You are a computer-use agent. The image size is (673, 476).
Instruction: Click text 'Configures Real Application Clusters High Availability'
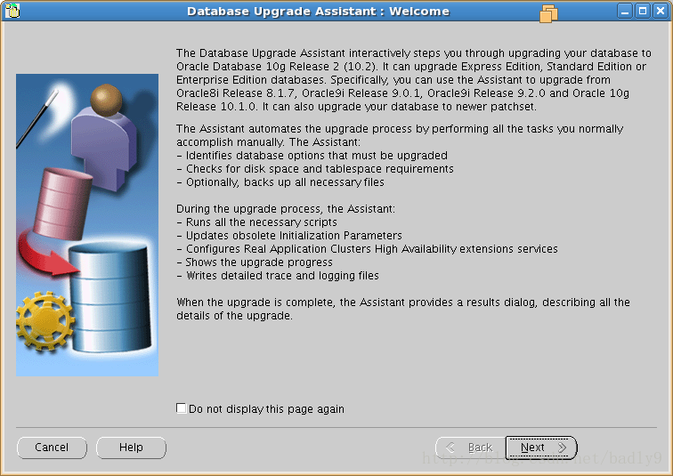[x=321, y=249]
